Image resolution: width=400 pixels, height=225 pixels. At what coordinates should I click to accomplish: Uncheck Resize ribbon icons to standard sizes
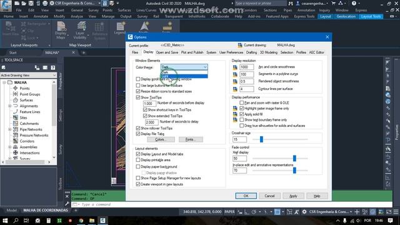tap(138, 91)
